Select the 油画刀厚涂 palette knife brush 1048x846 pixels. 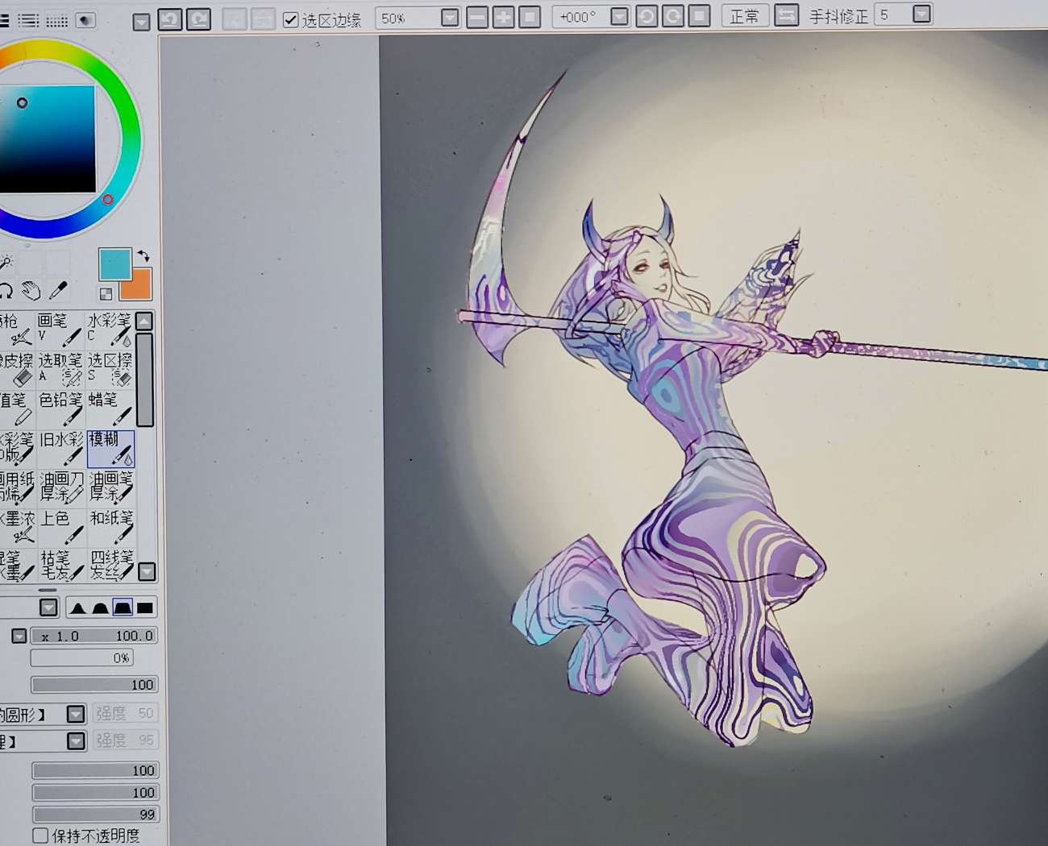[x=60, y=487]
